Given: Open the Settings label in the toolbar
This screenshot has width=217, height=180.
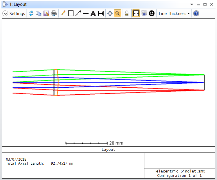Looking at the screenshot, I should coord(17,14).
